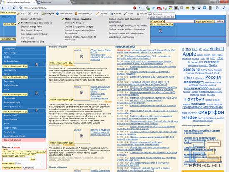Click the price search field containing ferra
The width and height of the screenshot is (229, 172).
click(x=28, y=164)
